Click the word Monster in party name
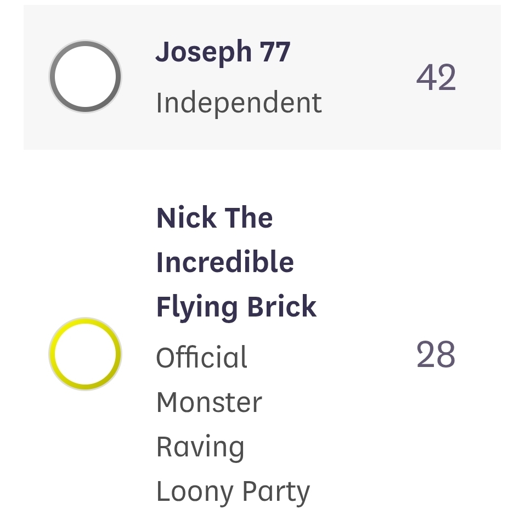This screenshot has width=525, height=531. click(x=210, y=402)
